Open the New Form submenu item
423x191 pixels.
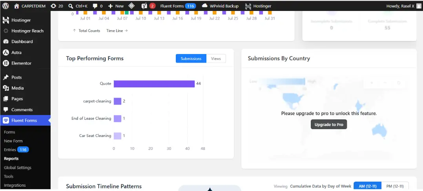(13, 141)
